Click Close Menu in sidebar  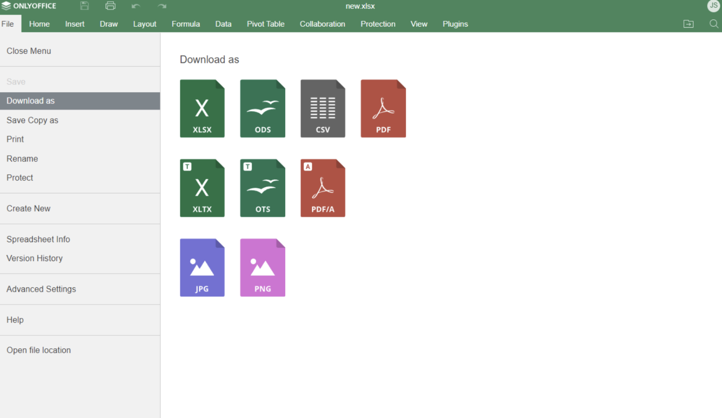[x=80, y=51]
